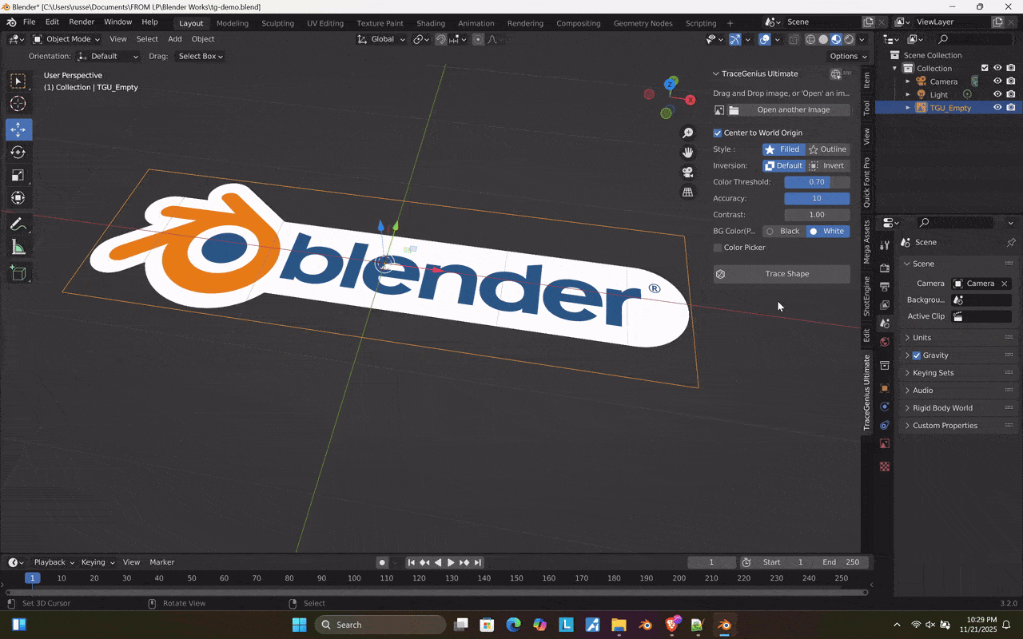Image resolution: width=1023 pixels, height=639 pixels.
Task: Click the timeline current frame field
Action: [711, 562]
